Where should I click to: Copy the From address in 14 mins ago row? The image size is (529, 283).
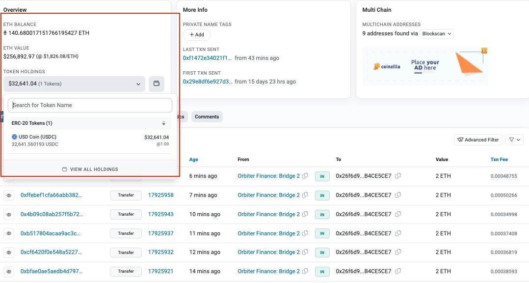[305, 271]
